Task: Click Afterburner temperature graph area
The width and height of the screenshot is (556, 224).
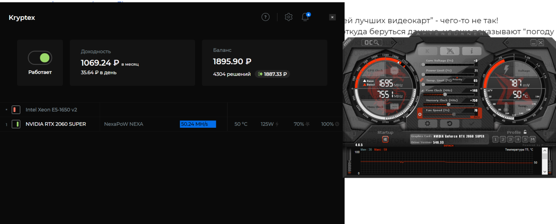Action: 447,163
